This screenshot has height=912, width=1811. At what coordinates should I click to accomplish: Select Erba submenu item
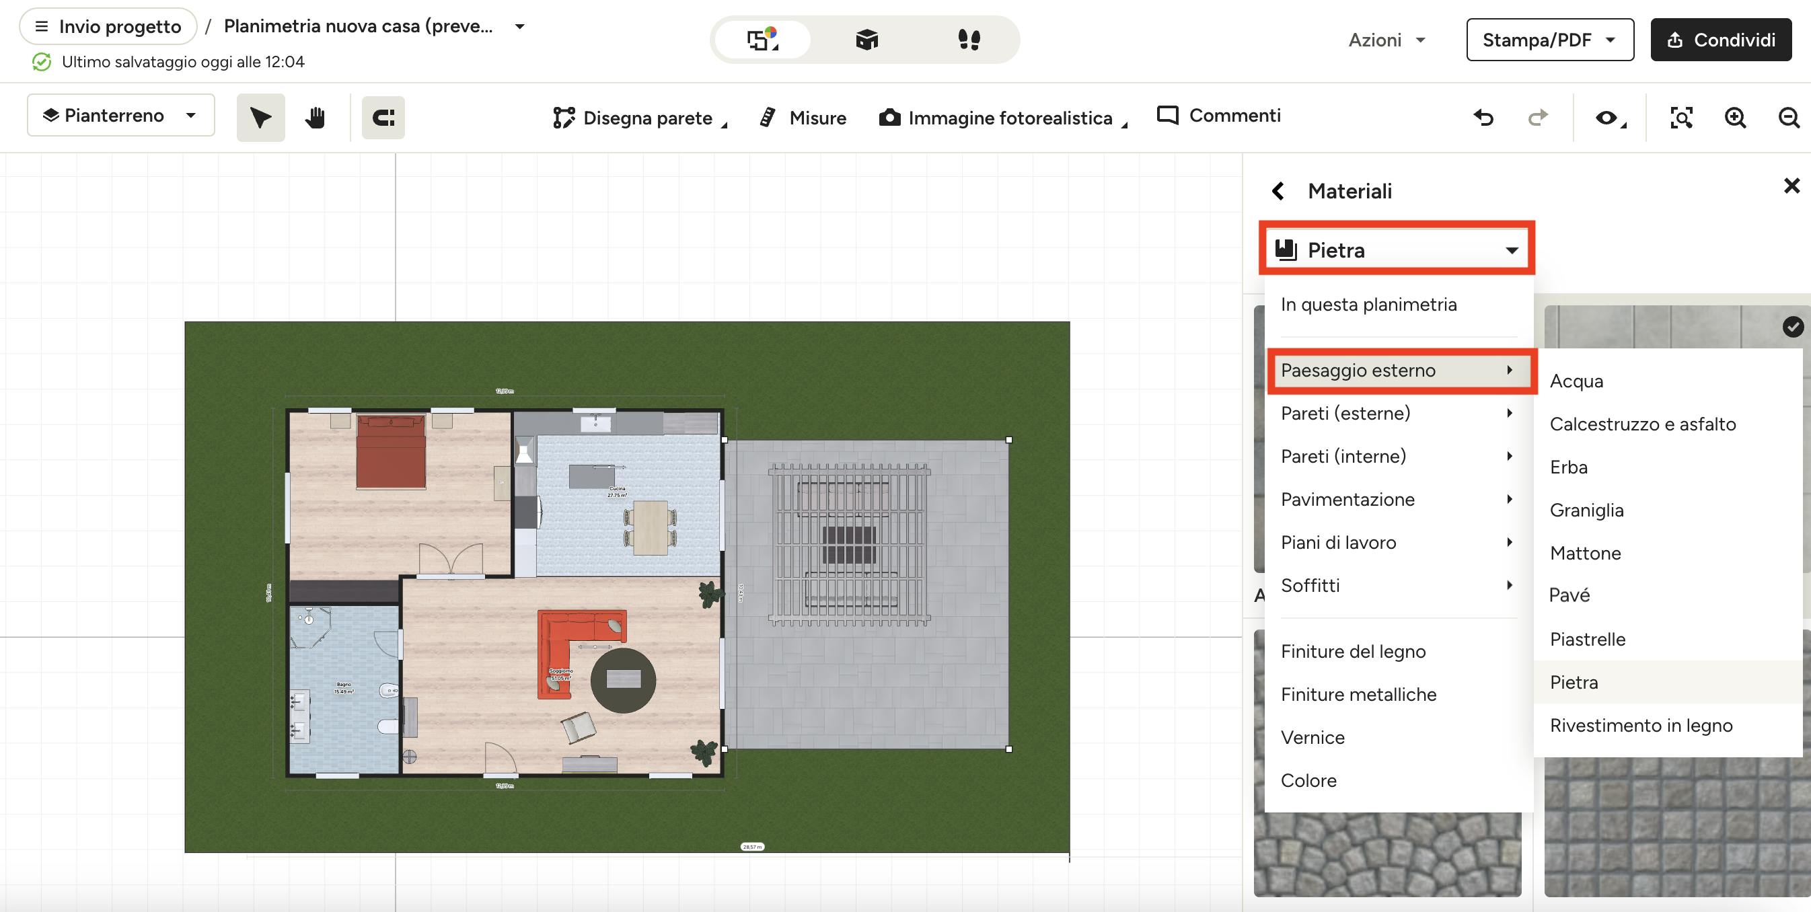coord(1668,467)
